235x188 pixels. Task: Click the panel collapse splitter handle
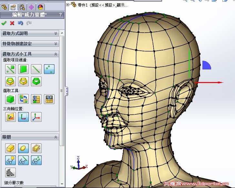click(66, 91)
